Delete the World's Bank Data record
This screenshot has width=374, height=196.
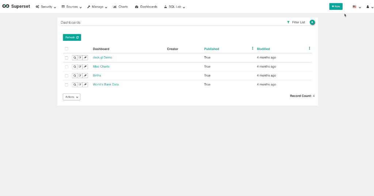85,85
